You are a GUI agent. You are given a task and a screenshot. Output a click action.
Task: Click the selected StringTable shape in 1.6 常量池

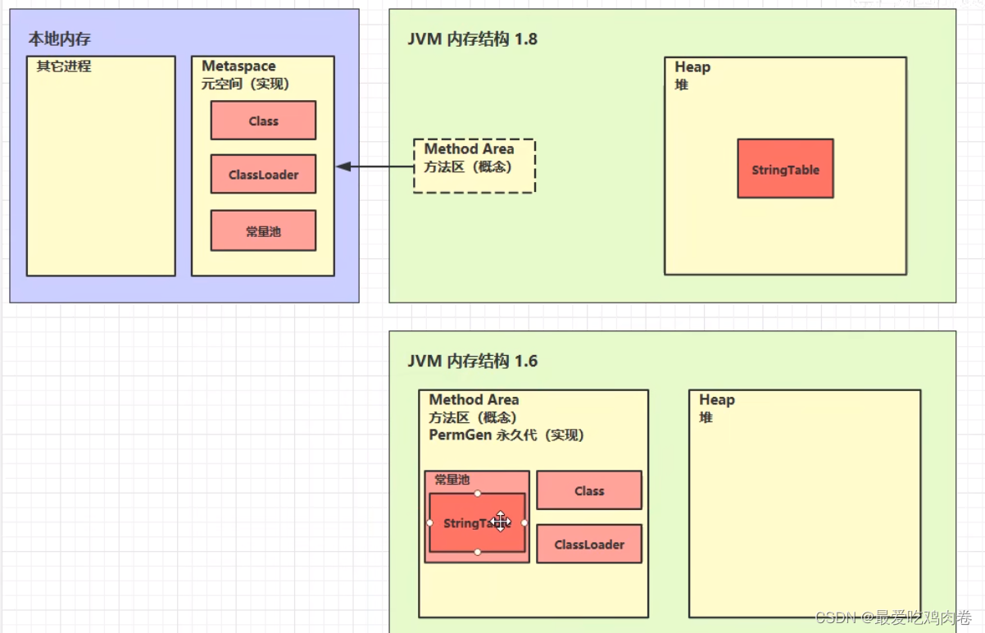[477, 522]
